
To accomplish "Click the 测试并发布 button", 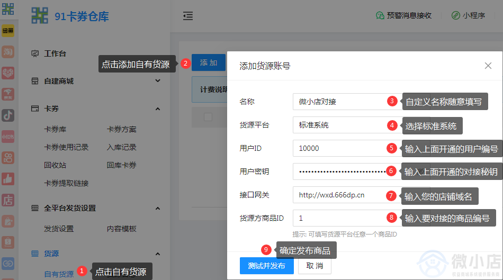I will (x=266, y=266).
